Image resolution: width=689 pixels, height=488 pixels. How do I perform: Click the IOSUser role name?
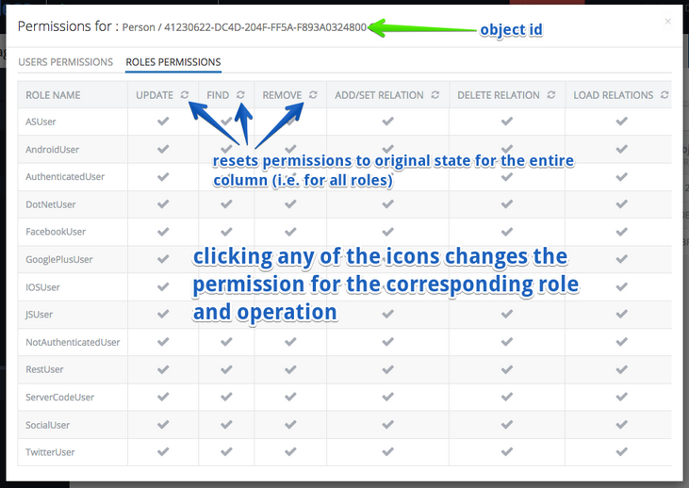tap(42, 287)
